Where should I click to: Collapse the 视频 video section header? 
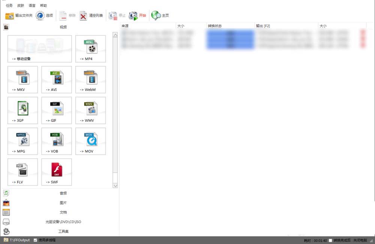click(63, 27)
